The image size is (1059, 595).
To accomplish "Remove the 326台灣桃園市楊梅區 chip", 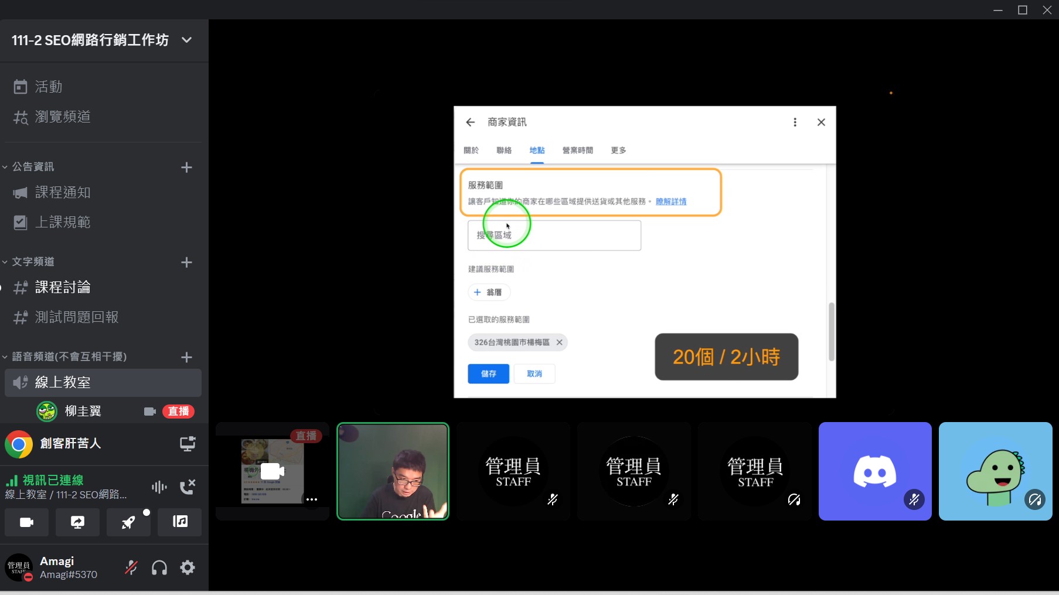I will tap(559, 342).
